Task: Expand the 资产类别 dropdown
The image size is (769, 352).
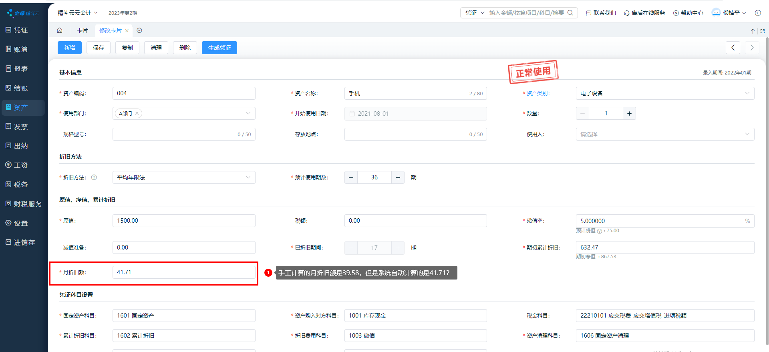Action: [x=747, y=93]
